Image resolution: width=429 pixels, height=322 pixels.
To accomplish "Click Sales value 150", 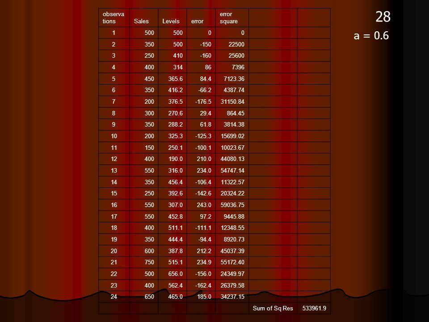I will point(149,148).
